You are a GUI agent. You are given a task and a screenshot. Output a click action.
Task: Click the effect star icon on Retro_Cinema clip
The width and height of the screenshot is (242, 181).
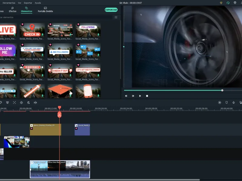31,125
